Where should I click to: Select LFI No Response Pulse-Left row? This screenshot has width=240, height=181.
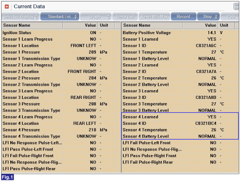[x=61, y=143]
